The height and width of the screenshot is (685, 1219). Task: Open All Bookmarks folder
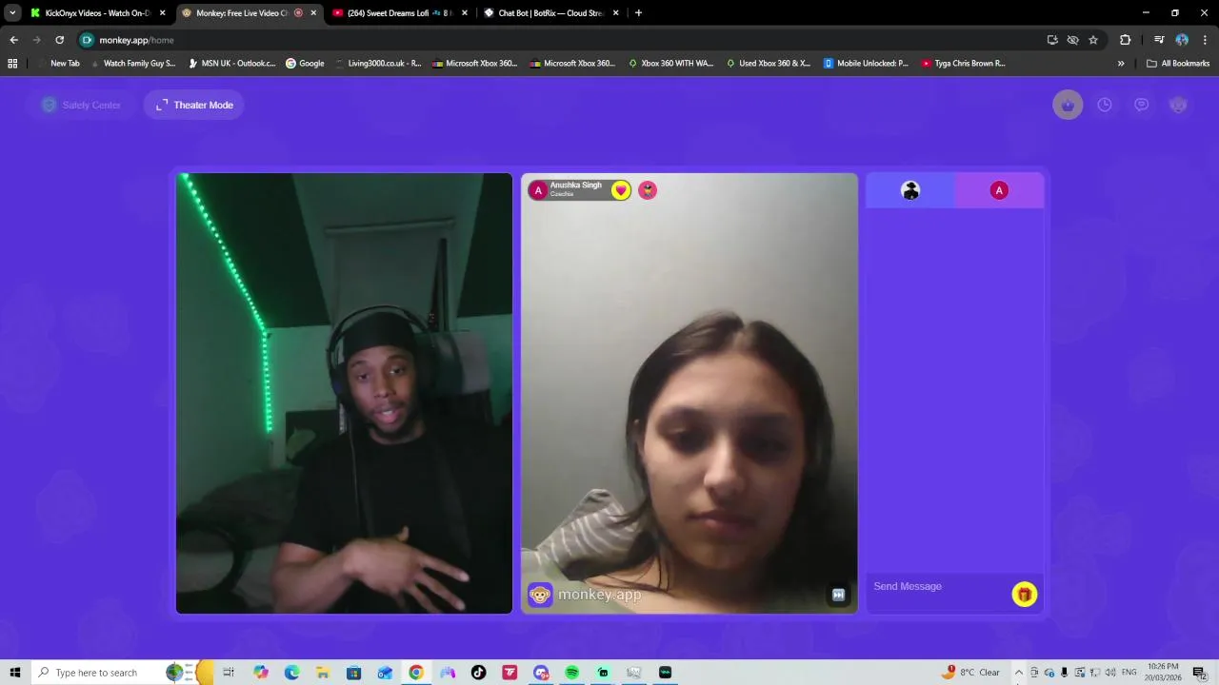click(1178, 64)
